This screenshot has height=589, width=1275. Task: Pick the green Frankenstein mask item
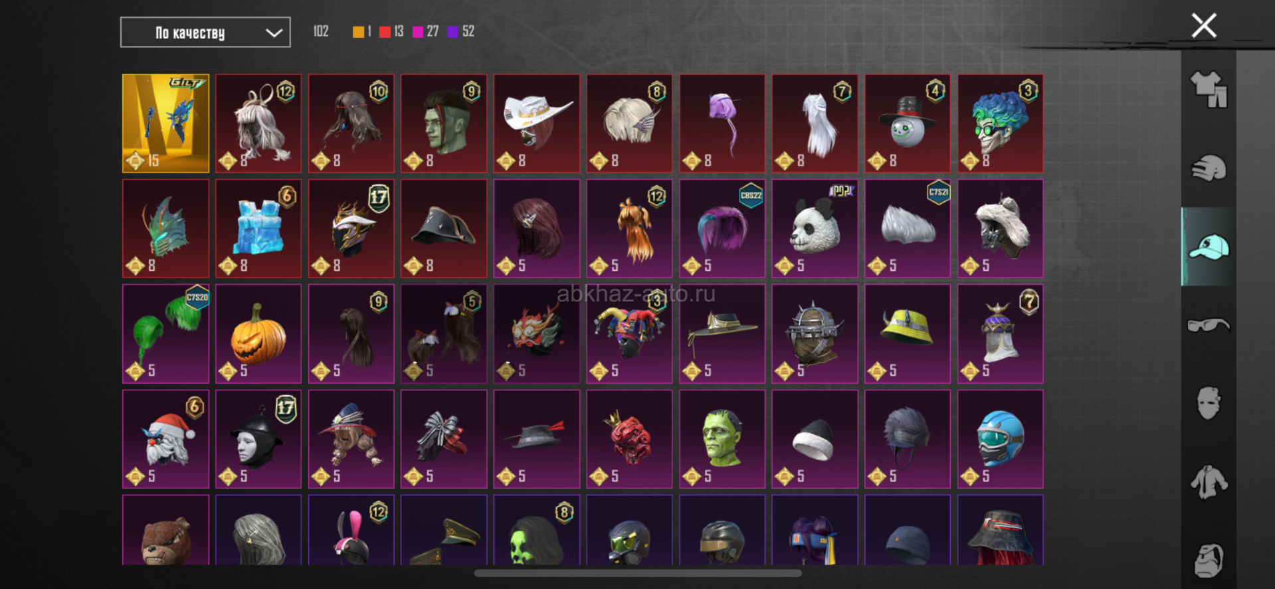(722, 439)
